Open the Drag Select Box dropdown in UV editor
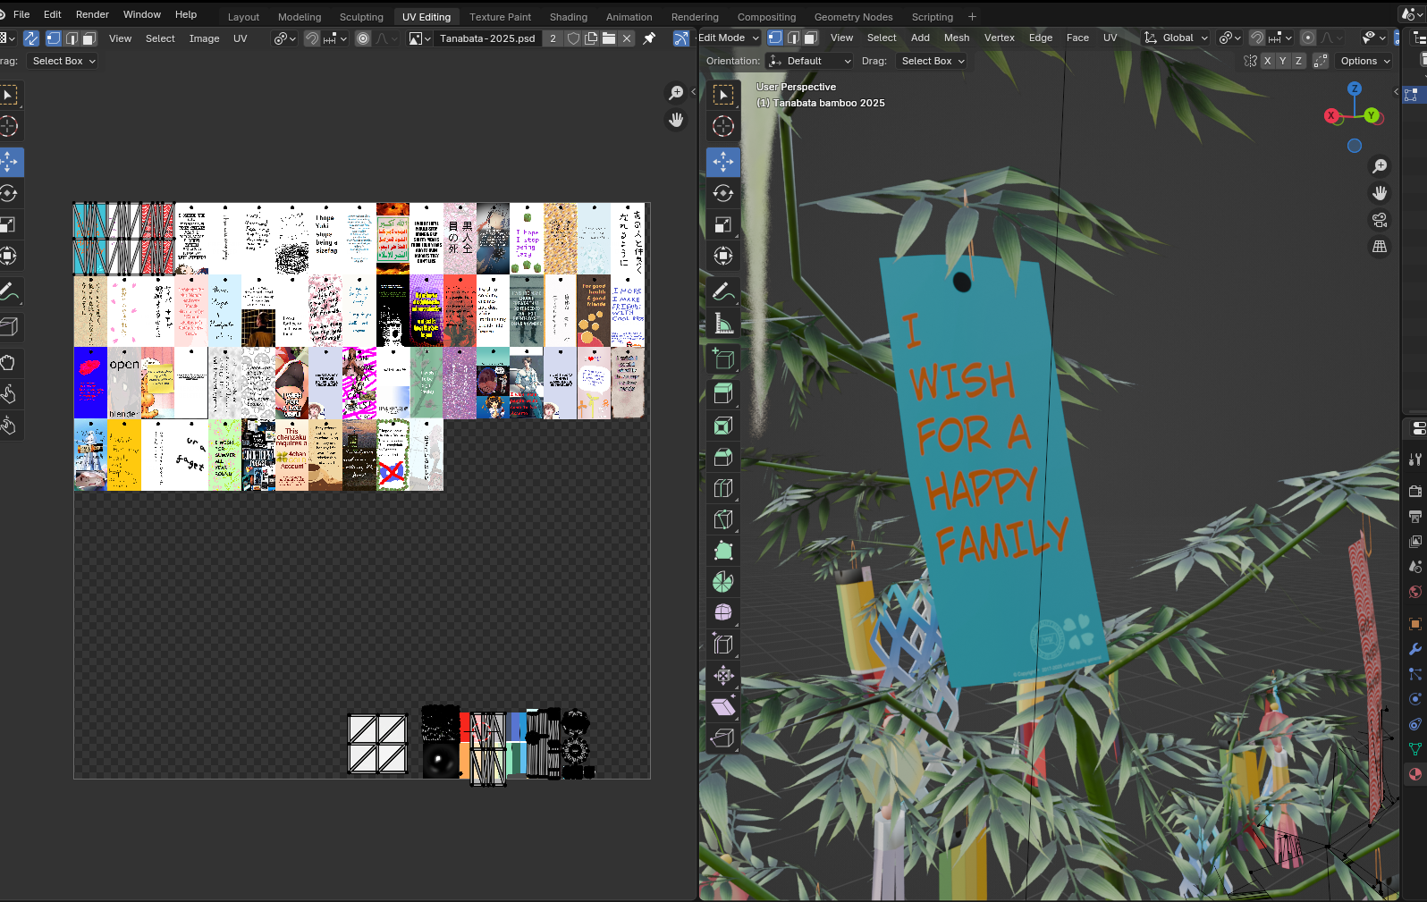The width and height of the screenshot is (1427, 902). (x=62, y=61)
